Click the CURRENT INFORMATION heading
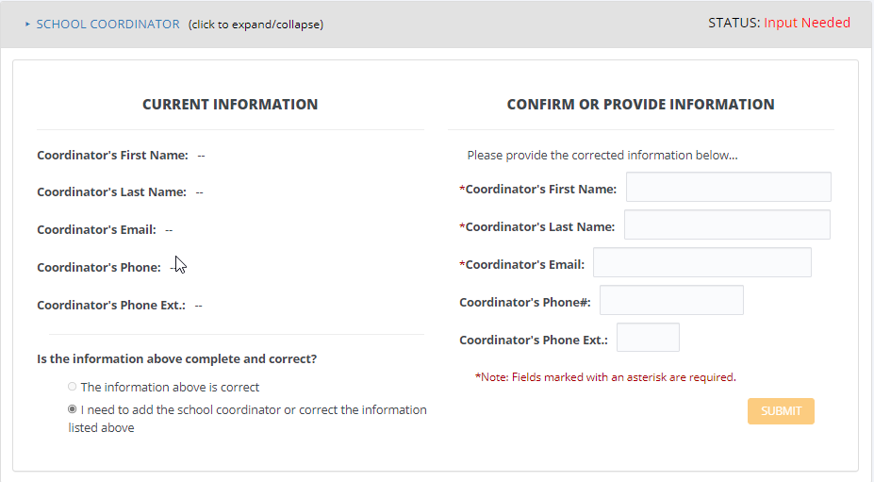Image resolution: width=874 pixels, height=482 pixels. 230,105
